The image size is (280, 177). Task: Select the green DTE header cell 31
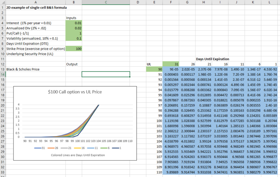coord(171,64)
